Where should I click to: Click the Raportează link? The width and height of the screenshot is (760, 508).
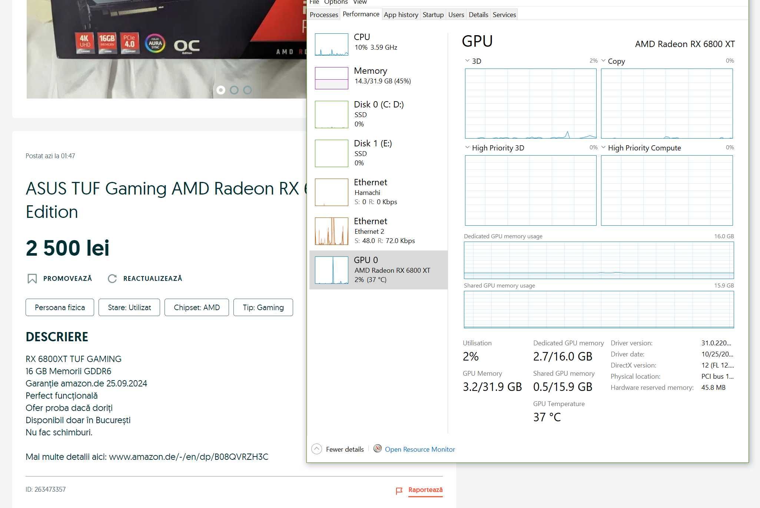(x=425, y=490)
